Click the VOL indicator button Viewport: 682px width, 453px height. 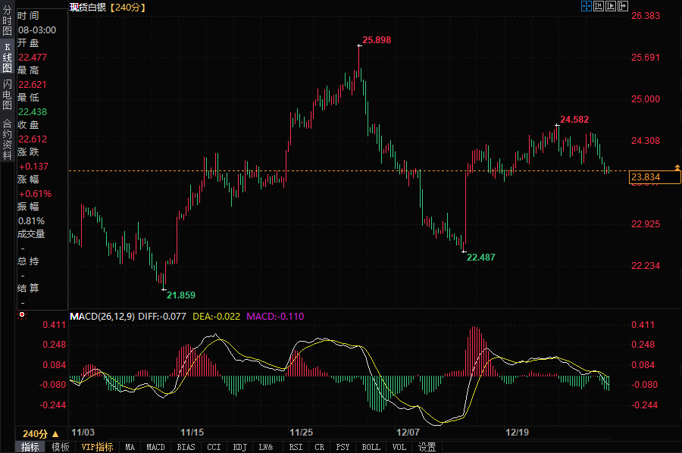[399, 447]
